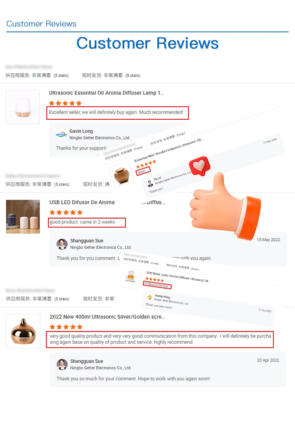Viewport: 295px width, 426px height.
Task: Select the golden onion-shaped diffuser thumbnail
Action: (x=23, y=331)
